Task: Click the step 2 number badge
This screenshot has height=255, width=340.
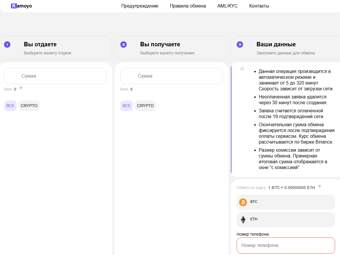Action: click(124, 45)
